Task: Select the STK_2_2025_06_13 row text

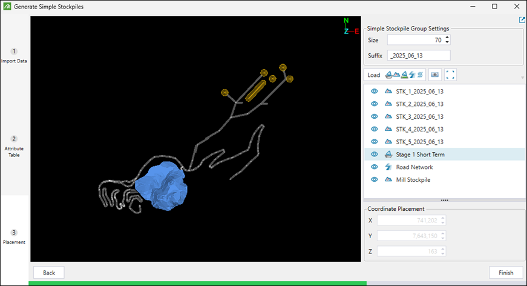Action: 419,104
